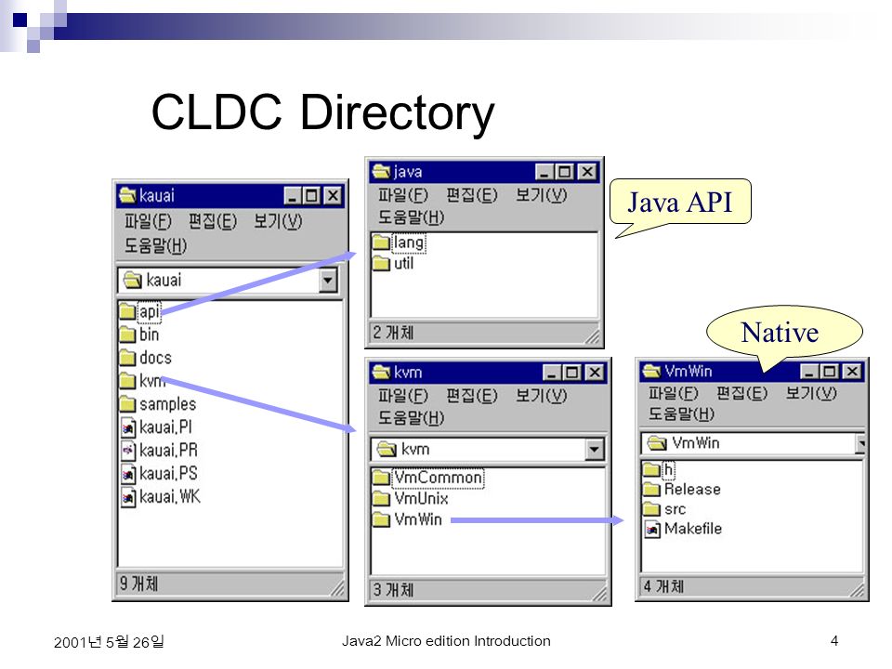Open 보기(V) menu in java window
Image resolution: width=892 pixels, height=669 pixels.
[541, 195]
